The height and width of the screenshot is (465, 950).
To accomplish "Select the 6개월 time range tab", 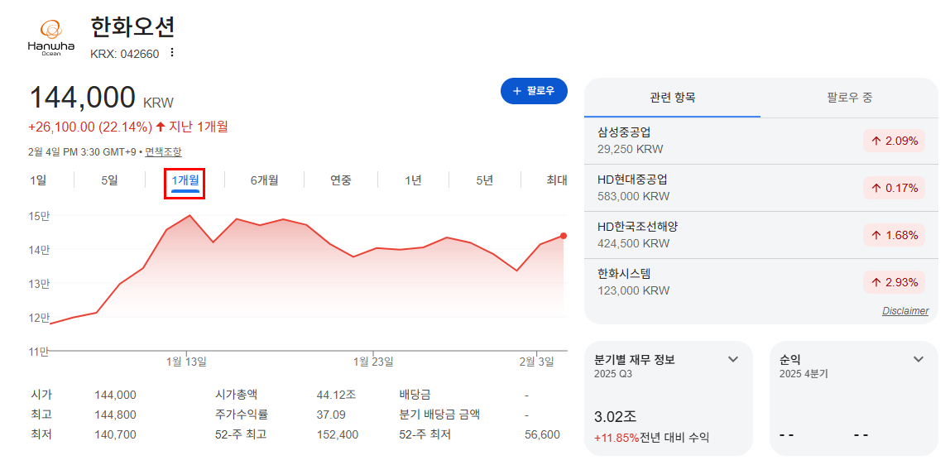I will [264, 180].
